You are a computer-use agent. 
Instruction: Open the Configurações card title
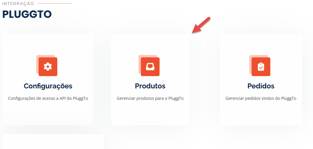click(x=48, y=86)
